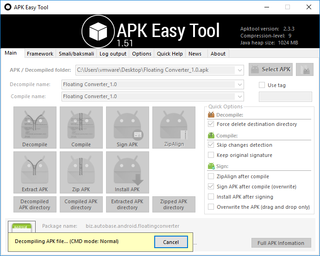Enable Overwrite the APK (drag and drop only)

click(211, 207)
